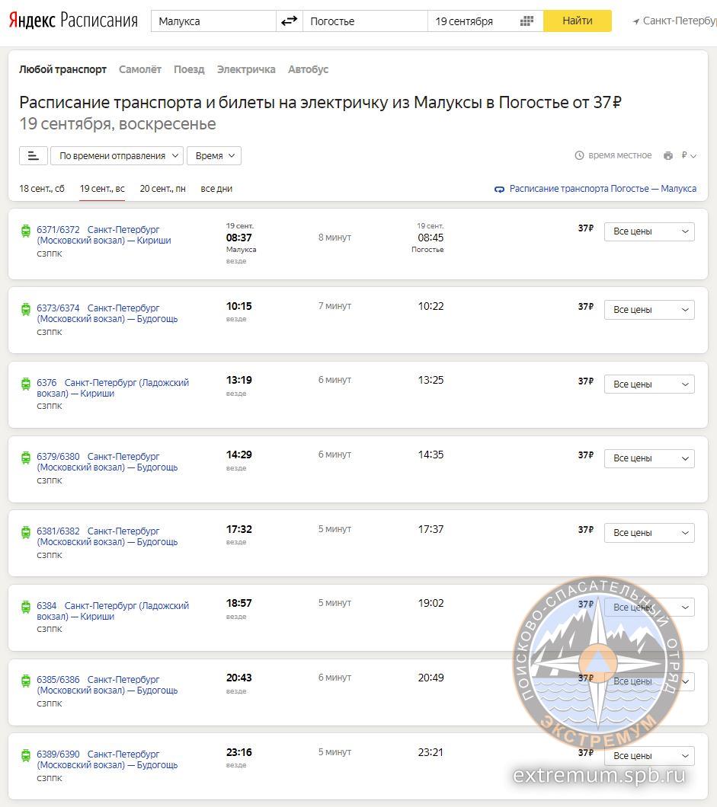Switch to the Самолёт tab

140,69
